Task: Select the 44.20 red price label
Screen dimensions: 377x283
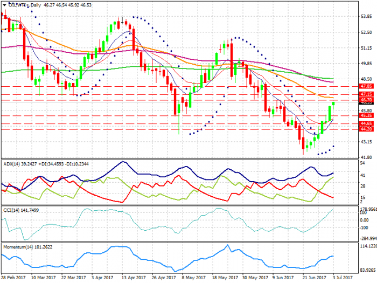Action: point(366,129)
